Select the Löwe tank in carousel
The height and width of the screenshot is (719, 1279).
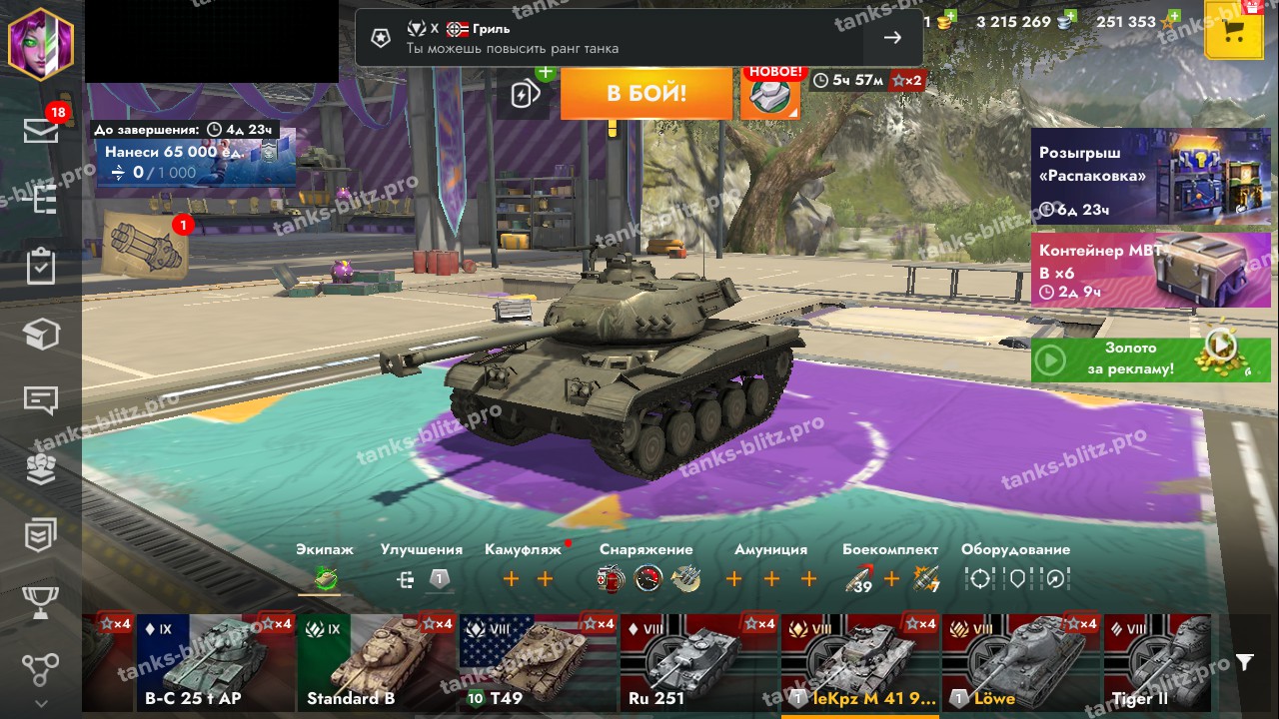(x=1020, y=662)
